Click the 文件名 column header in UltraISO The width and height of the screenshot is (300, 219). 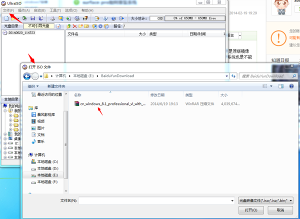tap(95, 34)
